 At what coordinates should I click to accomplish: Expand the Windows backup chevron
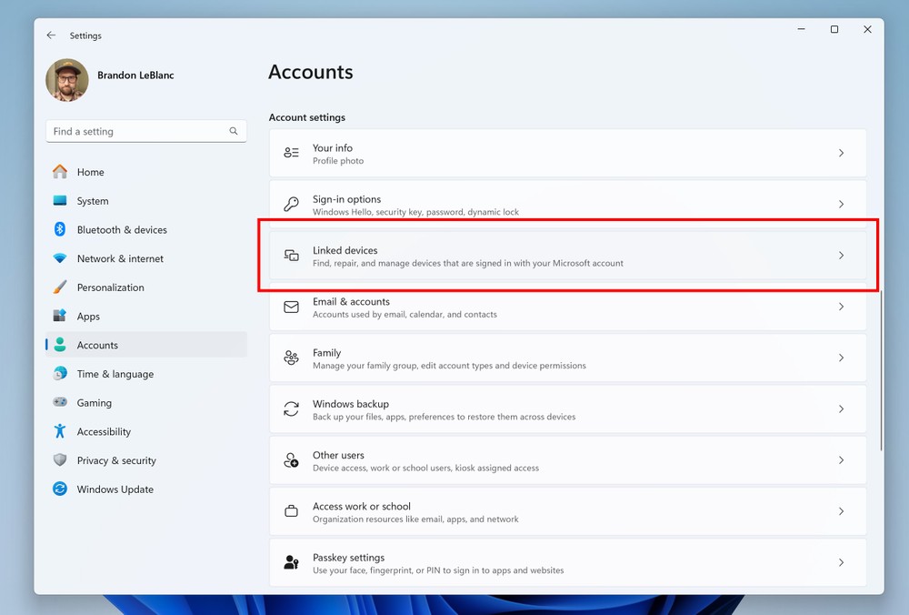point(841,409)
